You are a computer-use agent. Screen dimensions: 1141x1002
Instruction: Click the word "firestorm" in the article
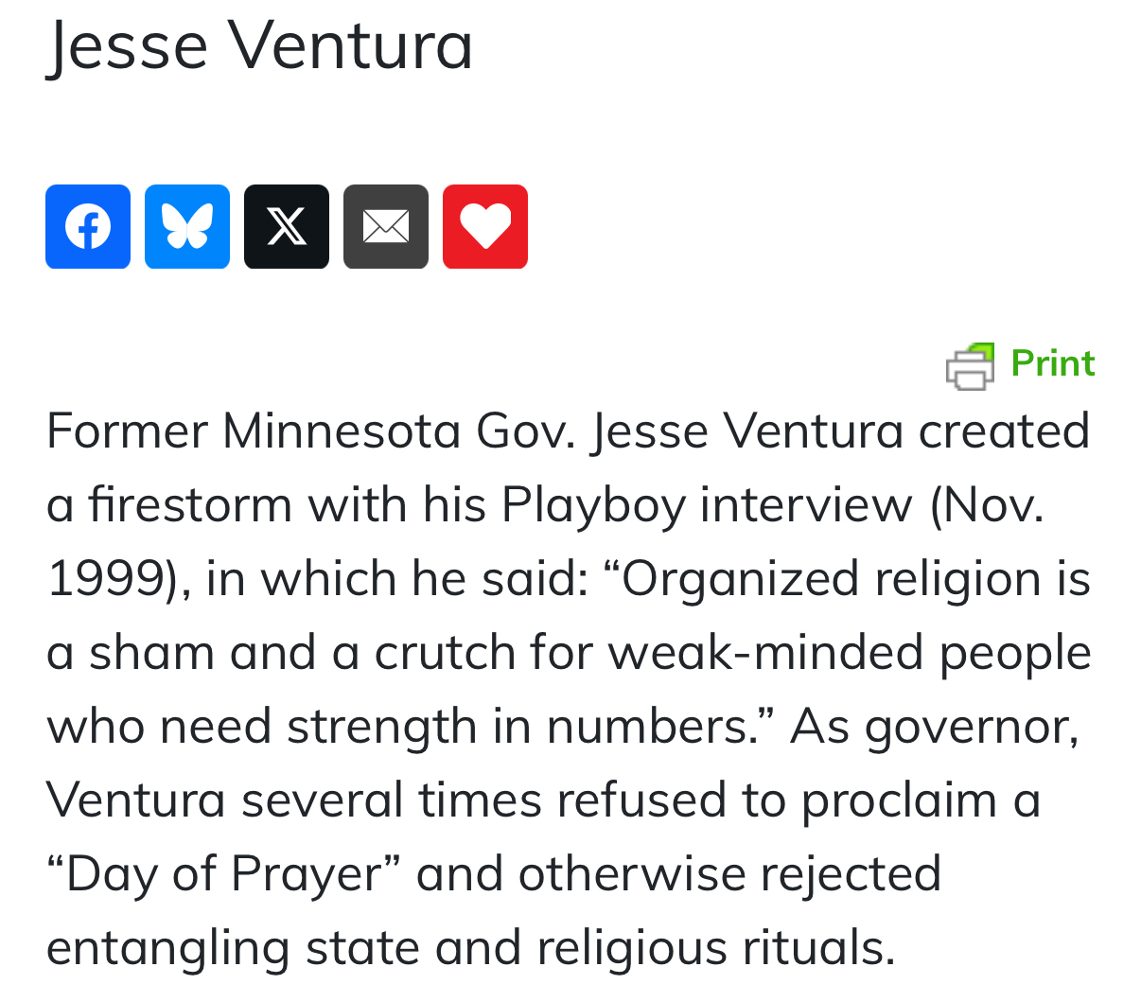(x=190, y=504)
